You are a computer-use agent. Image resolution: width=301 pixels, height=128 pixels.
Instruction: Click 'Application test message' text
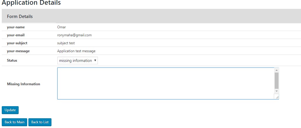(x=76, y=51)
